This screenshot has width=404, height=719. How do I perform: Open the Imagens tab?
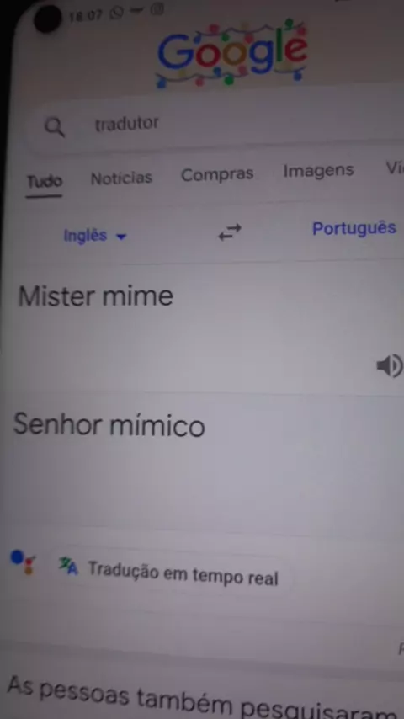(318, 171)
